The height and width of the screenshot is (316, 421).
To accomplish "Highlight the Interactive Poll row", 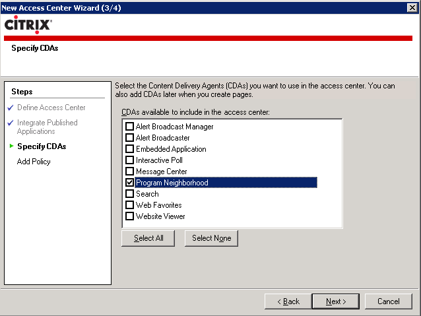I will (159, 160).
